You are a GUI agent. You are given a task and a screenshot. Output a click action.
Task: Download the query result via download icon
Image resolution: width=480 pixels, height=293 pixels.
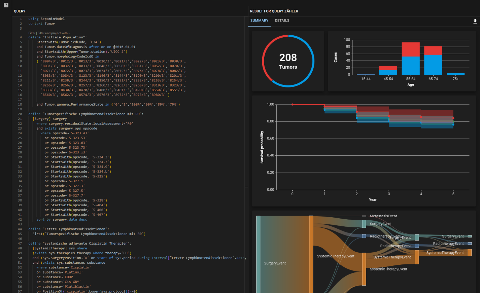[475, 21]
